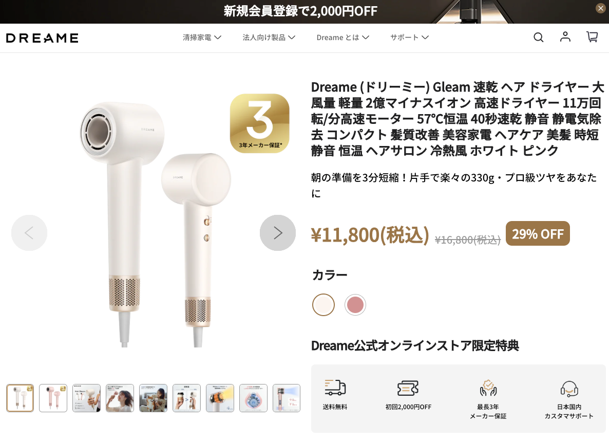
Task: Show next product image with right arrow
Action: coord(278,233)
